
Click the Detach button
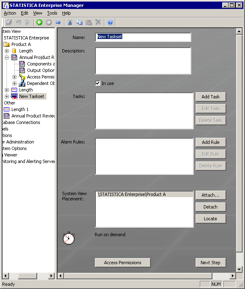211,207
